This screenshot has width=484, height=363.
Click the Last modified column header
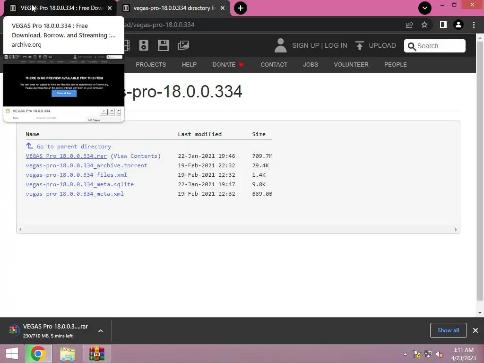click(200, 134)
